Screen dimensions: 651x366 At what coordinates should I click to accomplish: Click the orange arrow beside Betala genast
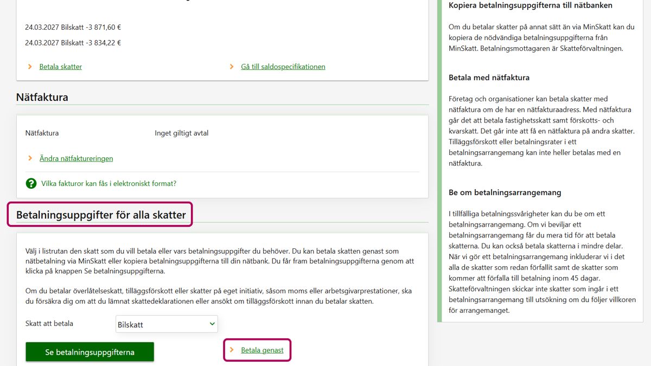pyautogui.click(x=232, y=350)
